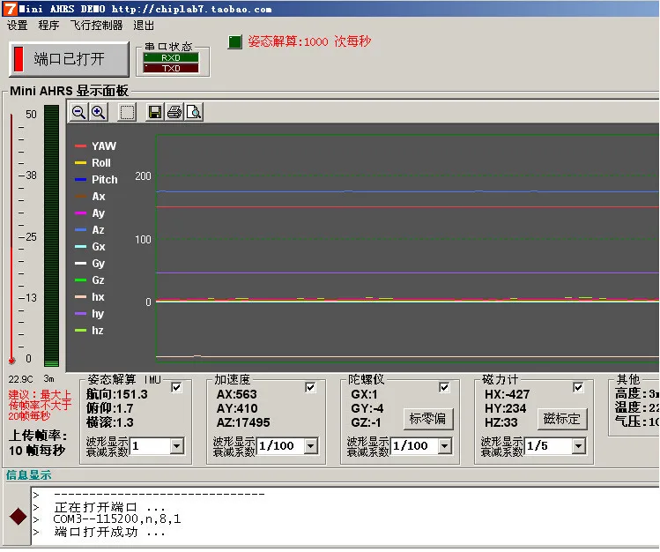Image resolution: width=660 pixels, height=552 pixels.
Task: Click inside the waveform chart plot area
Action: (x=406, y=249)
